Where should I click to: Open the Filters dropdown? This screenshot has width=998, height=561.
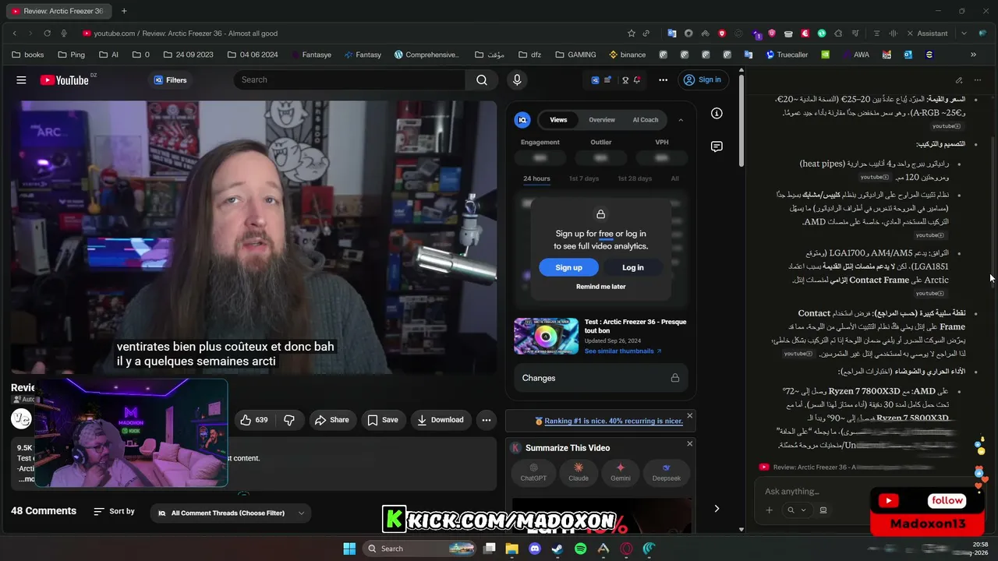(x=171, y=79)
